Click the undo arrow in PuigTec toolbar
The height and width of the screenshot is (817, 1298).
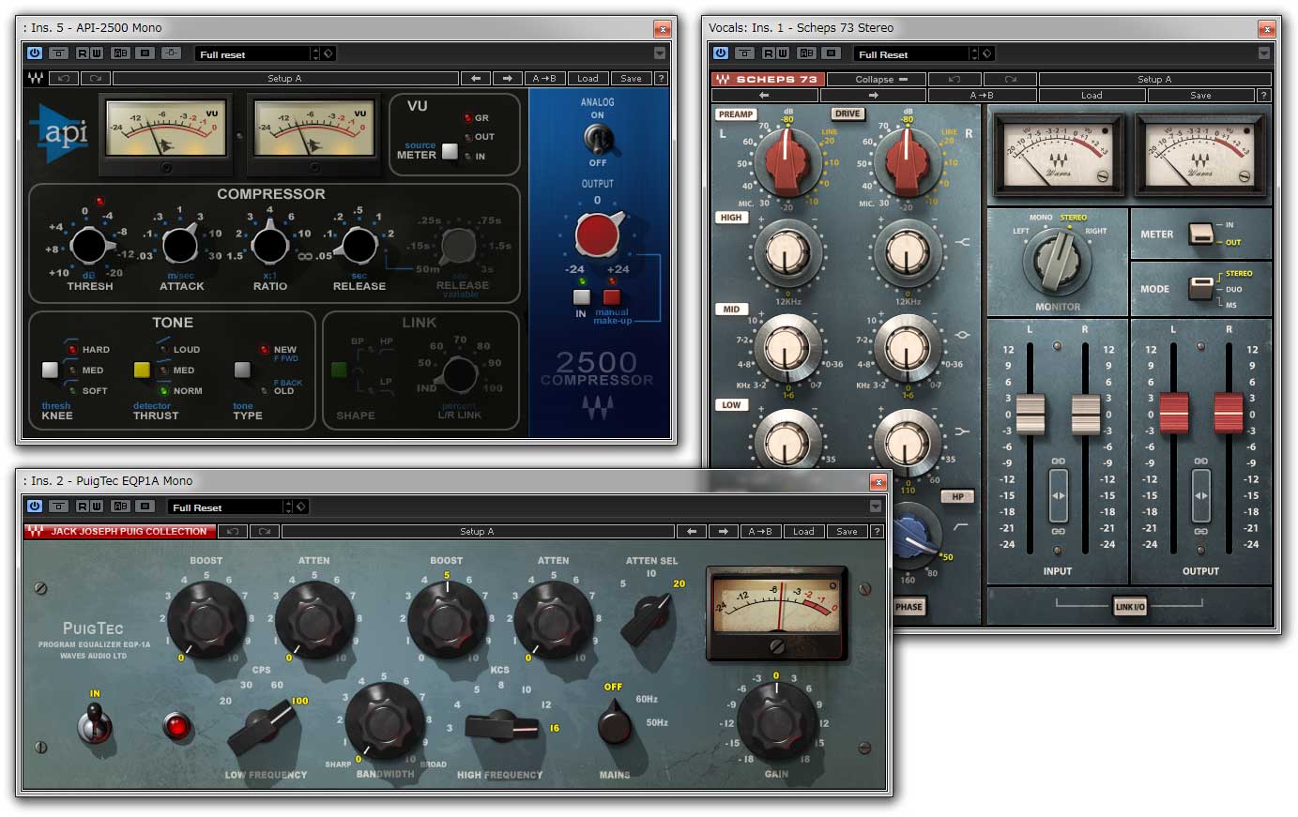(x=233, y=532)
